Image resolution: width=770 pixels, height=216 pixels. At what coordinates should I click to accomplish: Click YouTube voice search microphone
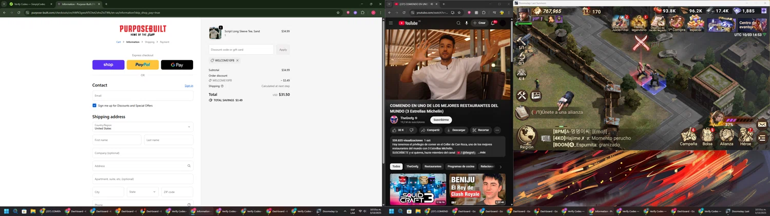[x=467, y=23]
